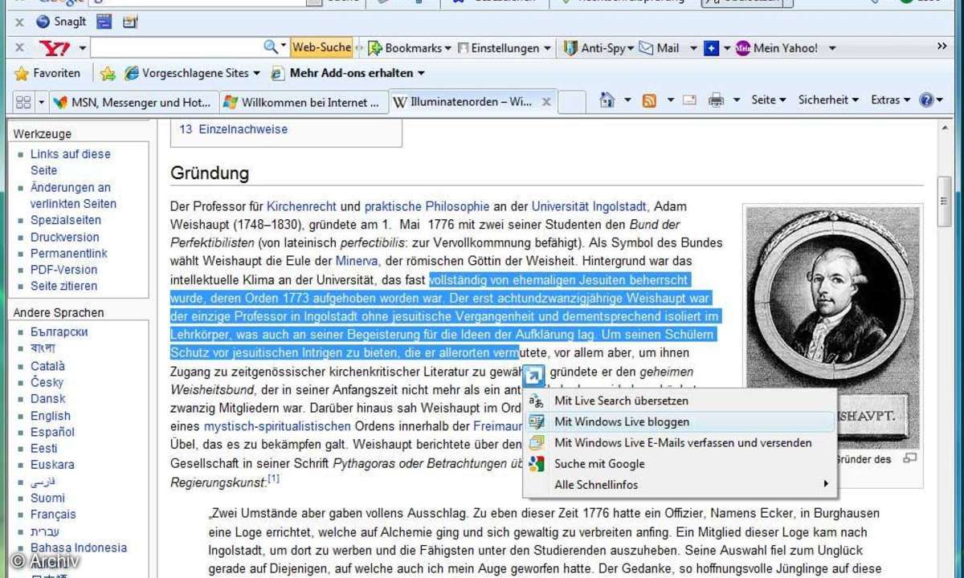This screenshot has height=578, width=964.
Task: Open the Favoriten star button
Action: point(47,73)
